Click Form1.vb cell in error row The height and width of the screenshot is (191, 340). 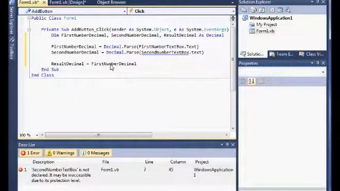click(x=110, y=170)
